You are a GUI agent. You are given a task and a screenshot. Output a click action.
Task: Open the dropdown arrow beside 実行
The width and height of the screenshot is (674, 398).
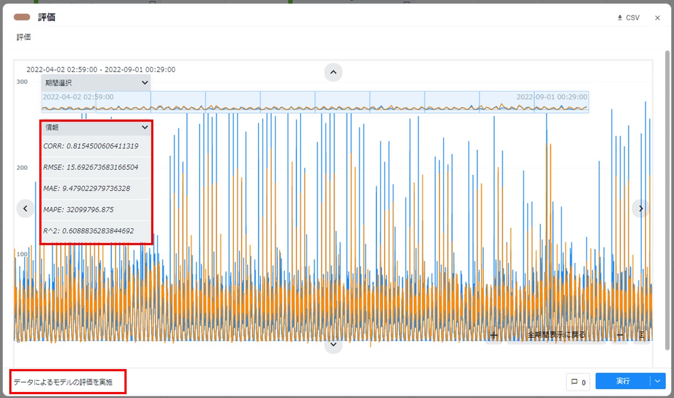click(x=658, y=382)
